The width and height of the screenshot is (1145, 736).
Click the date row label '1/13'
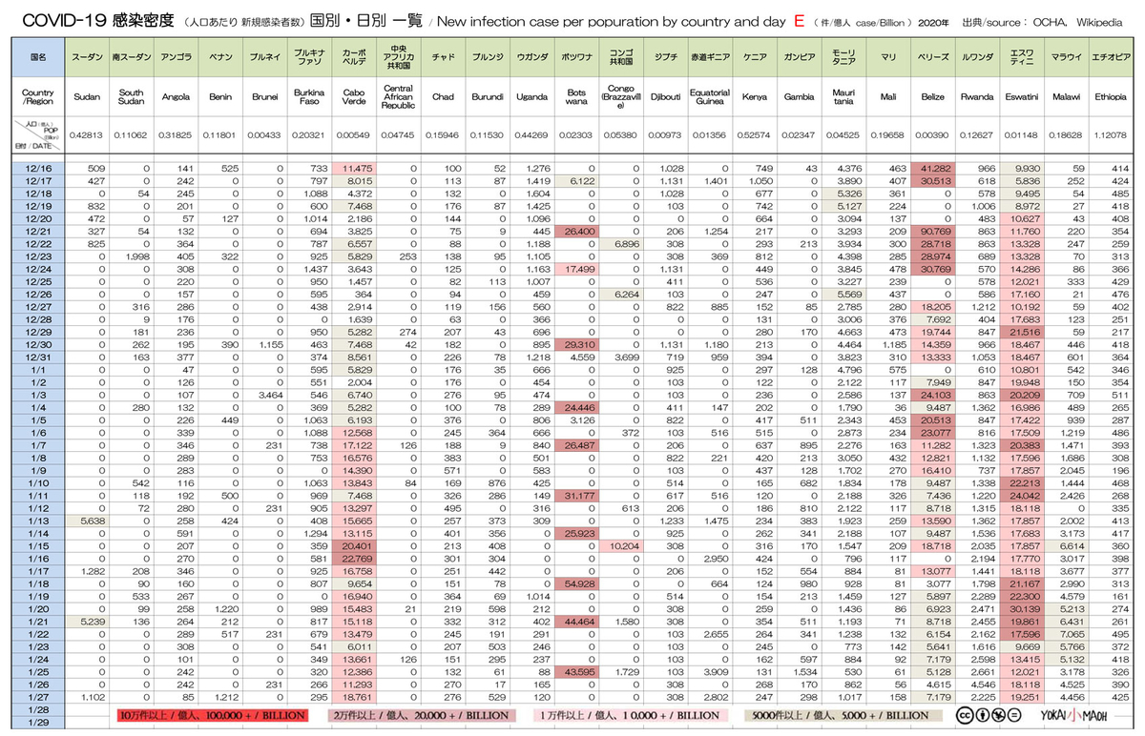(x=39, y=519)
